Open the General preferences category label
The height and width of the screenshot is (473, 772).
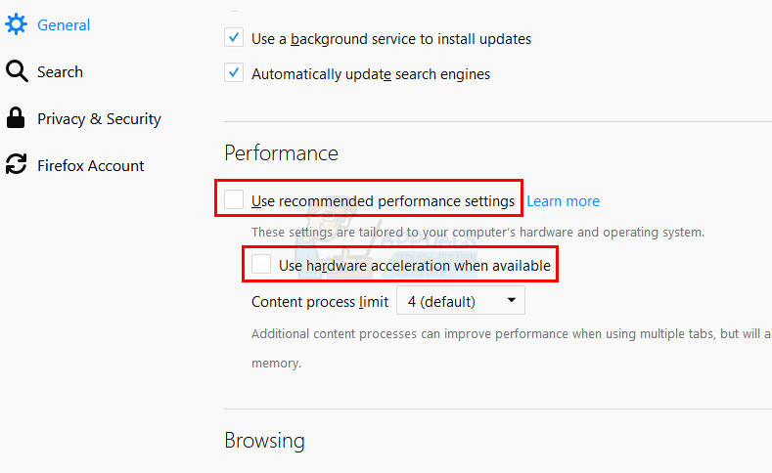click(x=64, y=24)
